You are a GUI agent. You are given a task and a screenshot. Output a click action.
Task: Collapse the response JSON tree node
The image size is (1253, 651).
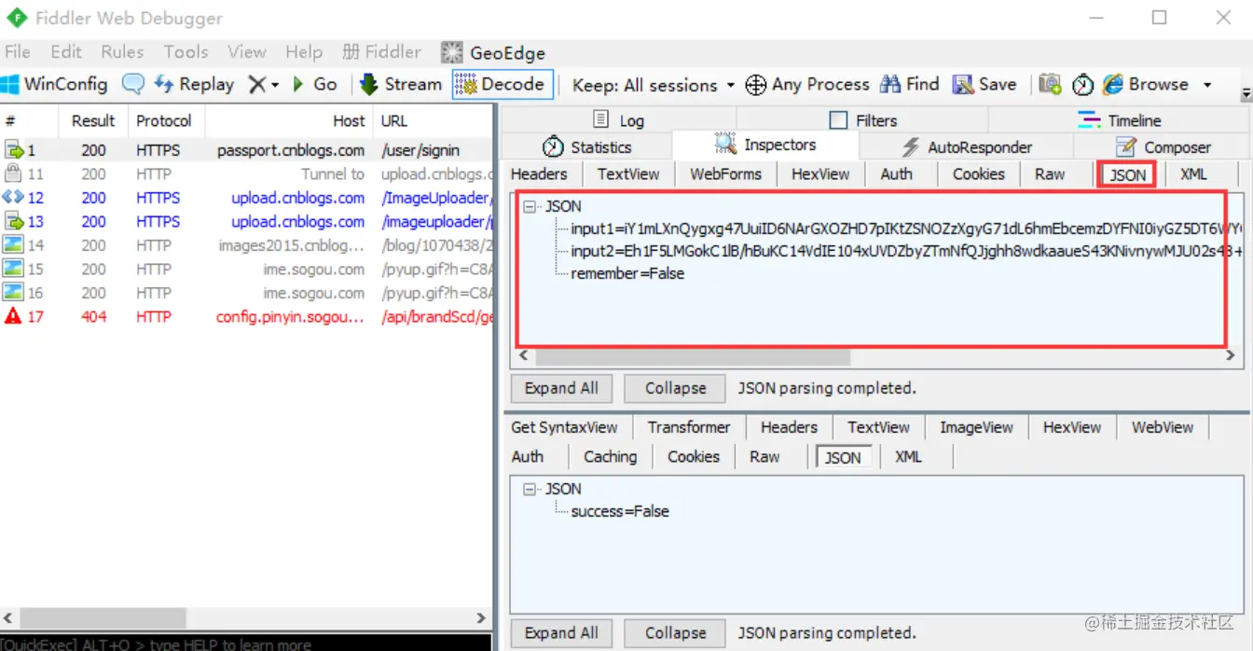tap(530, 489)
